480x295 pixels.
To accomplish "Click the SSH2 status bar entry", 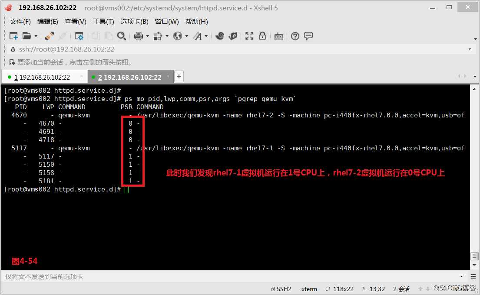I will pyautogui.click(x=281, y=289).
